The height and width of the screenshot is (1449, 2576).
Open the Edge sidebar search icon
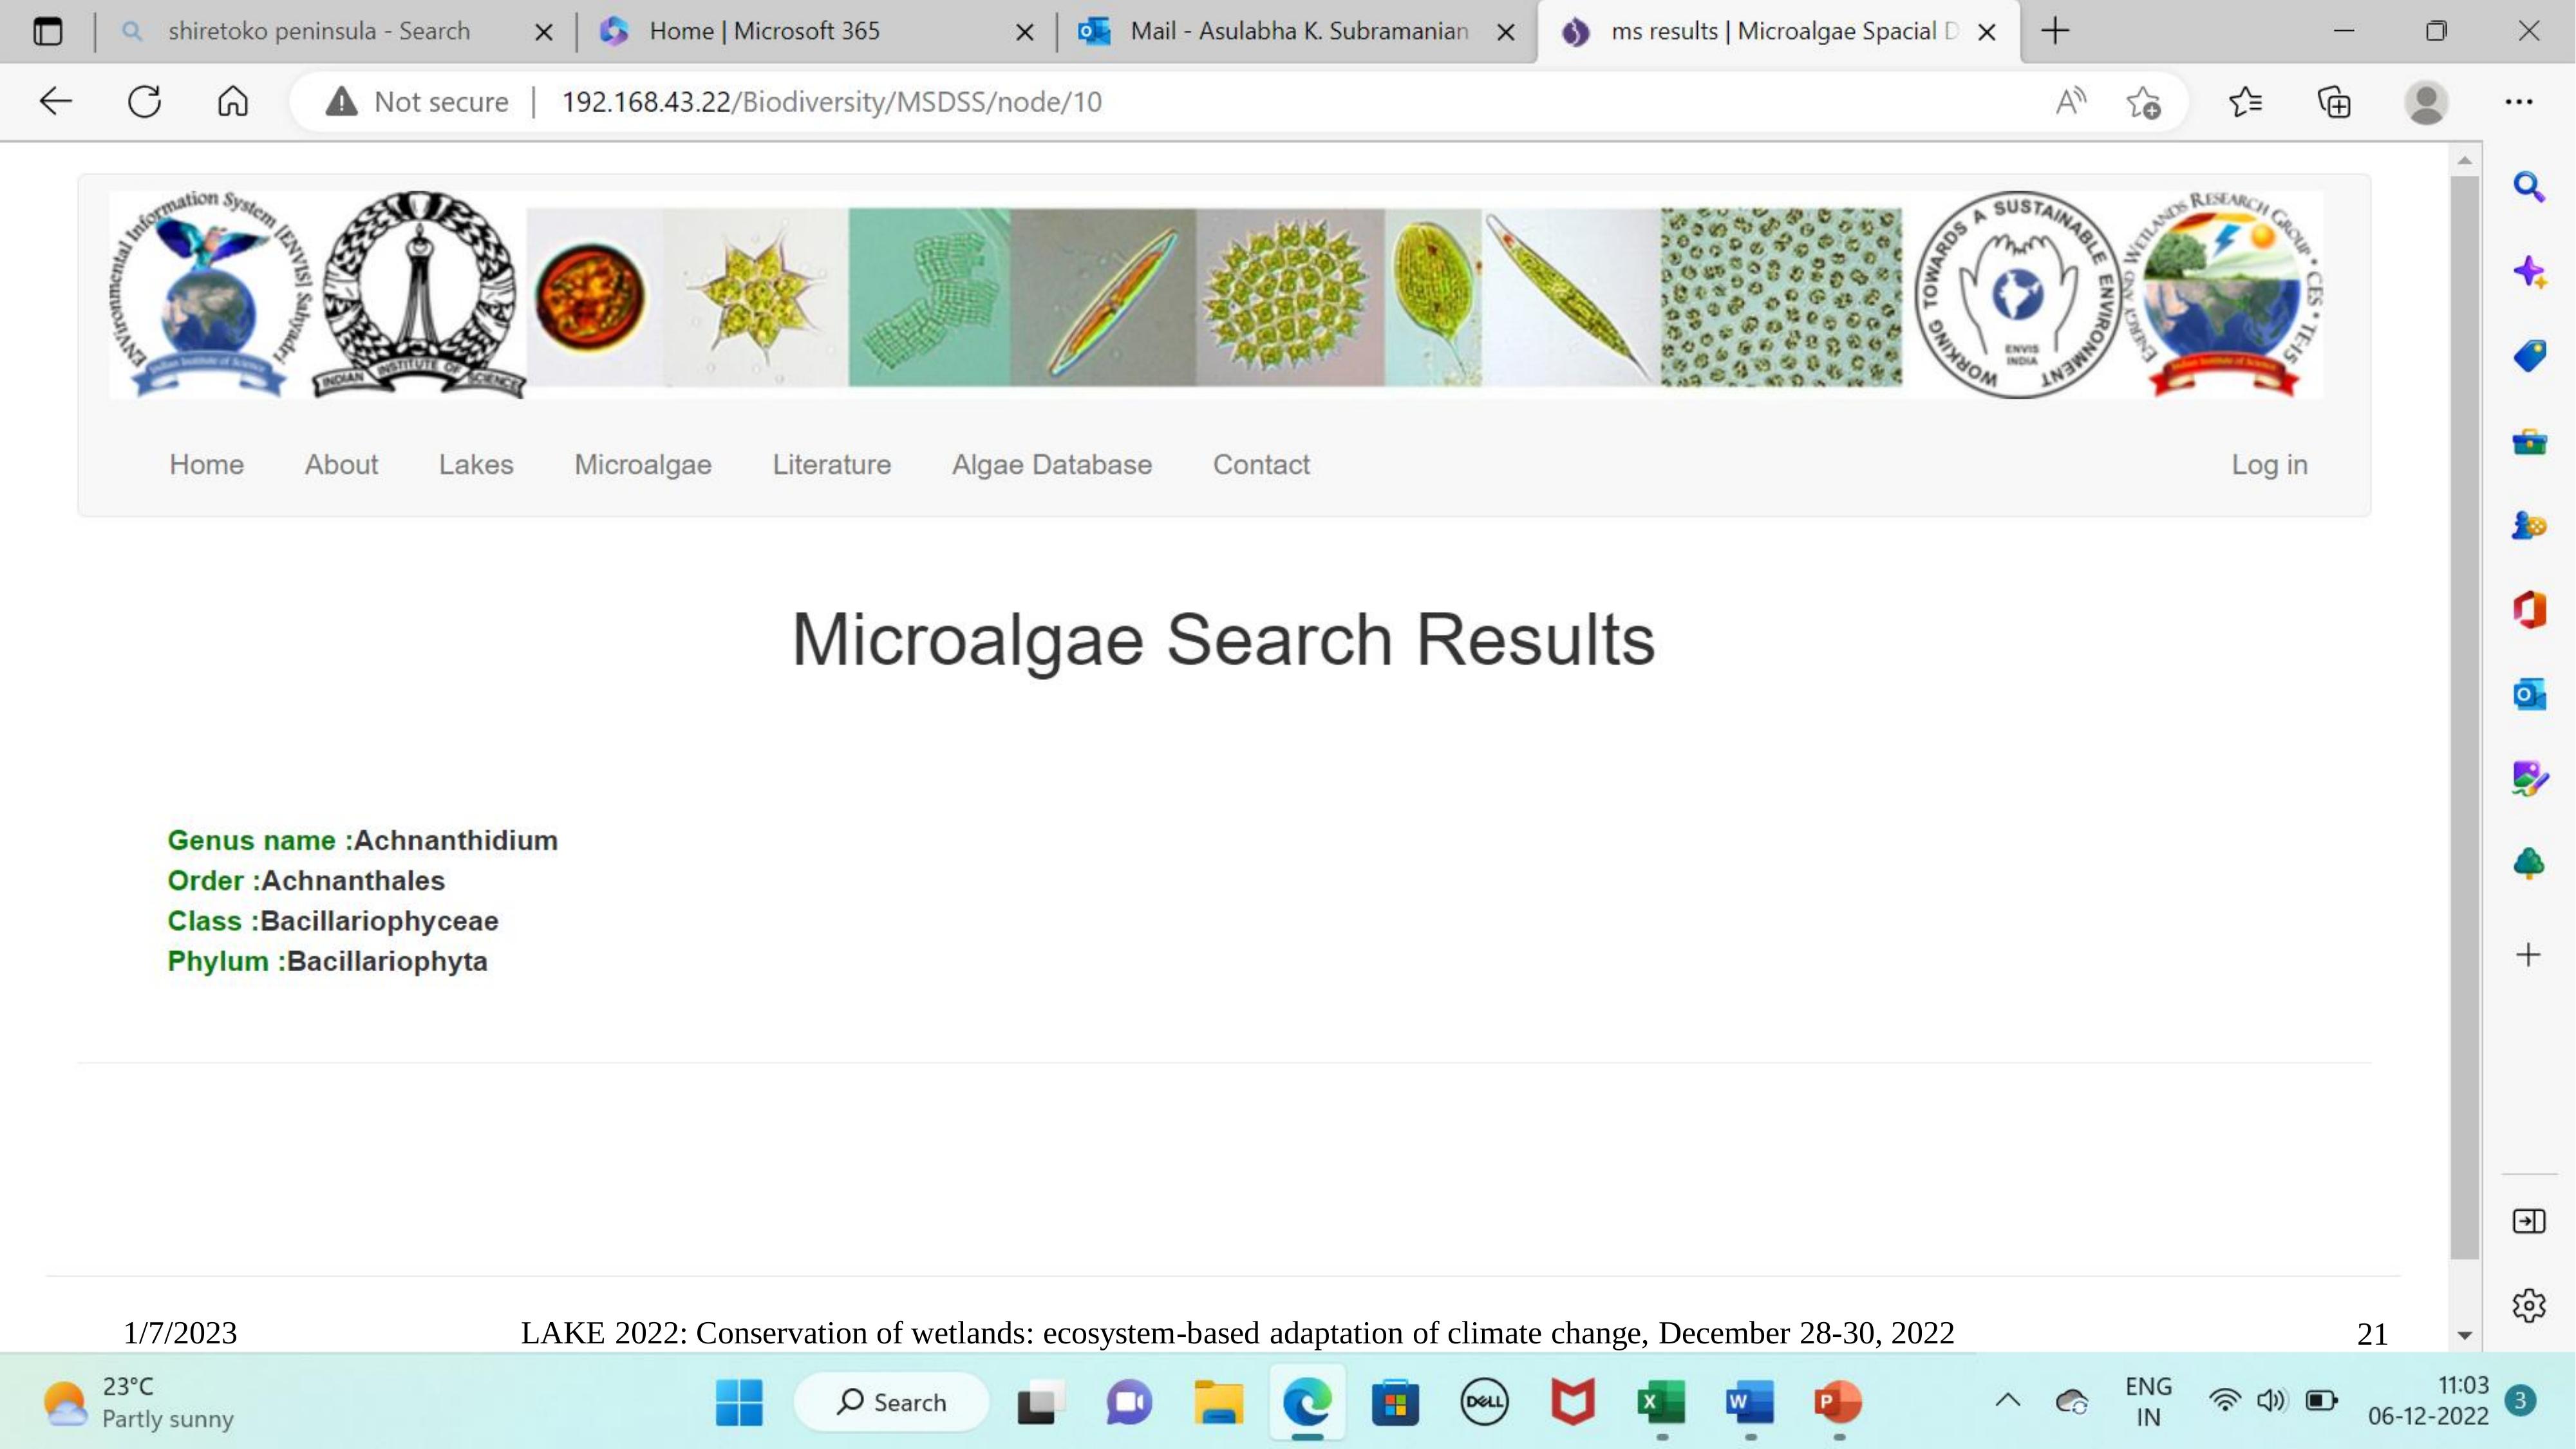click(x=2528, y=187)
